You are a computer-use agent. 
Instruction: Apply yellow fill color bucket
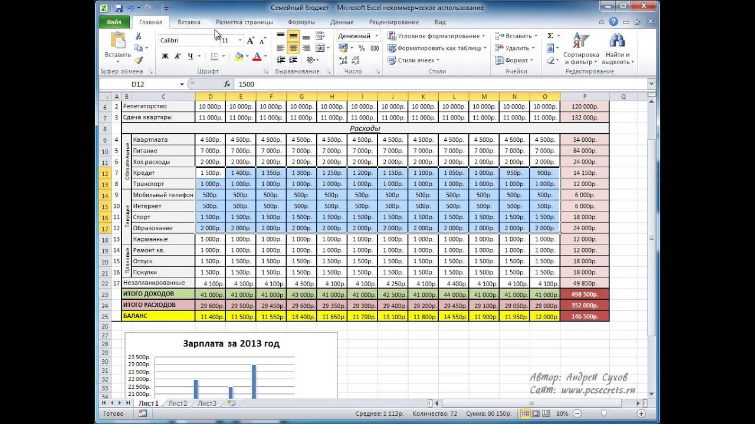click(238, 57)
